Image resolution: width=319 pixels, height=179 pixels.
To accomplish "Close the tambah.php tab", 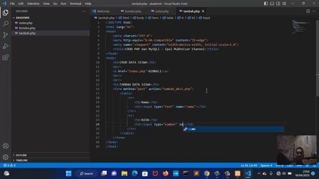I will point(203,11).
